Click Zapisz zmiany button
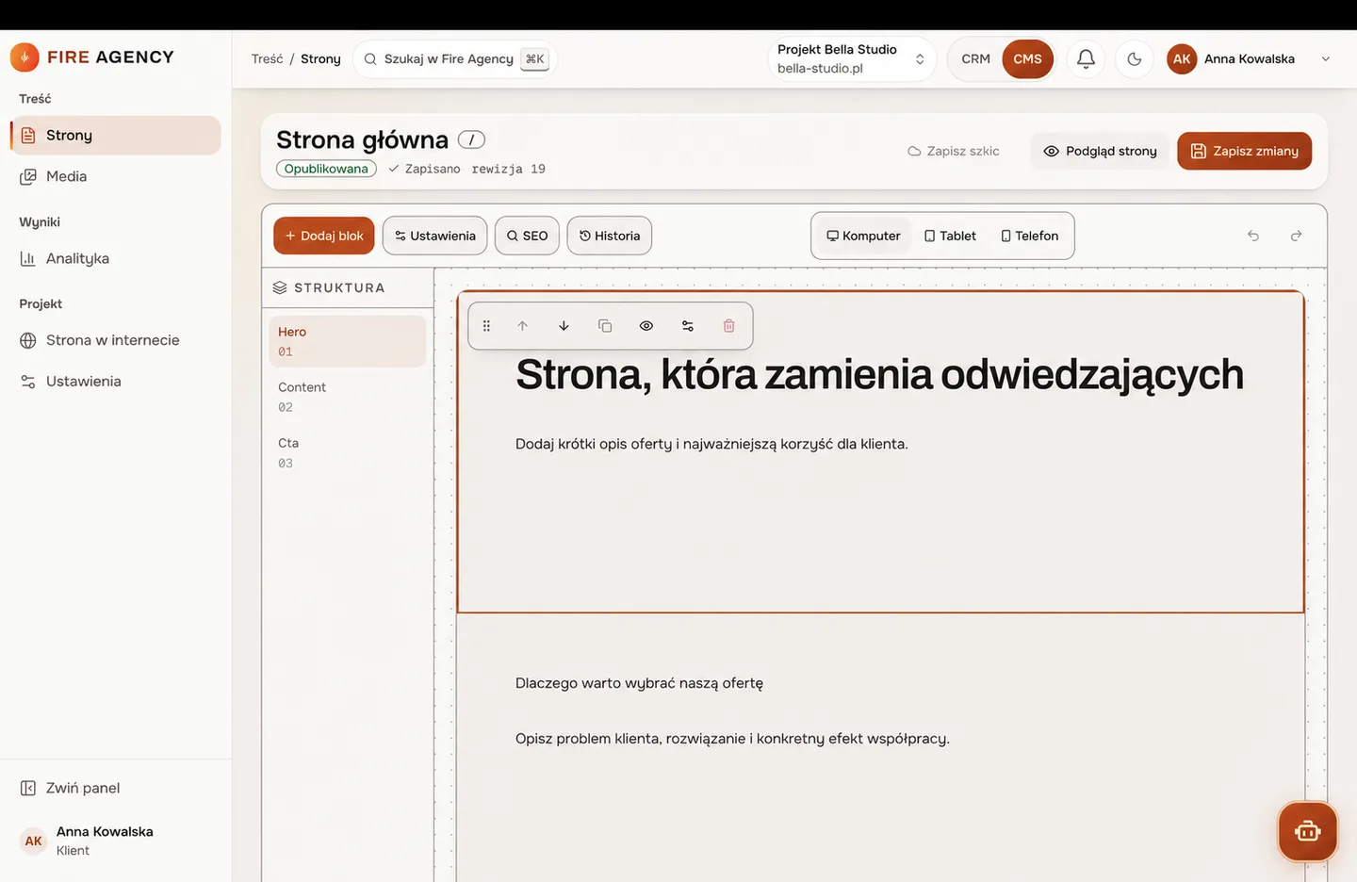Screen dimensions: 1357x882 1244,151
